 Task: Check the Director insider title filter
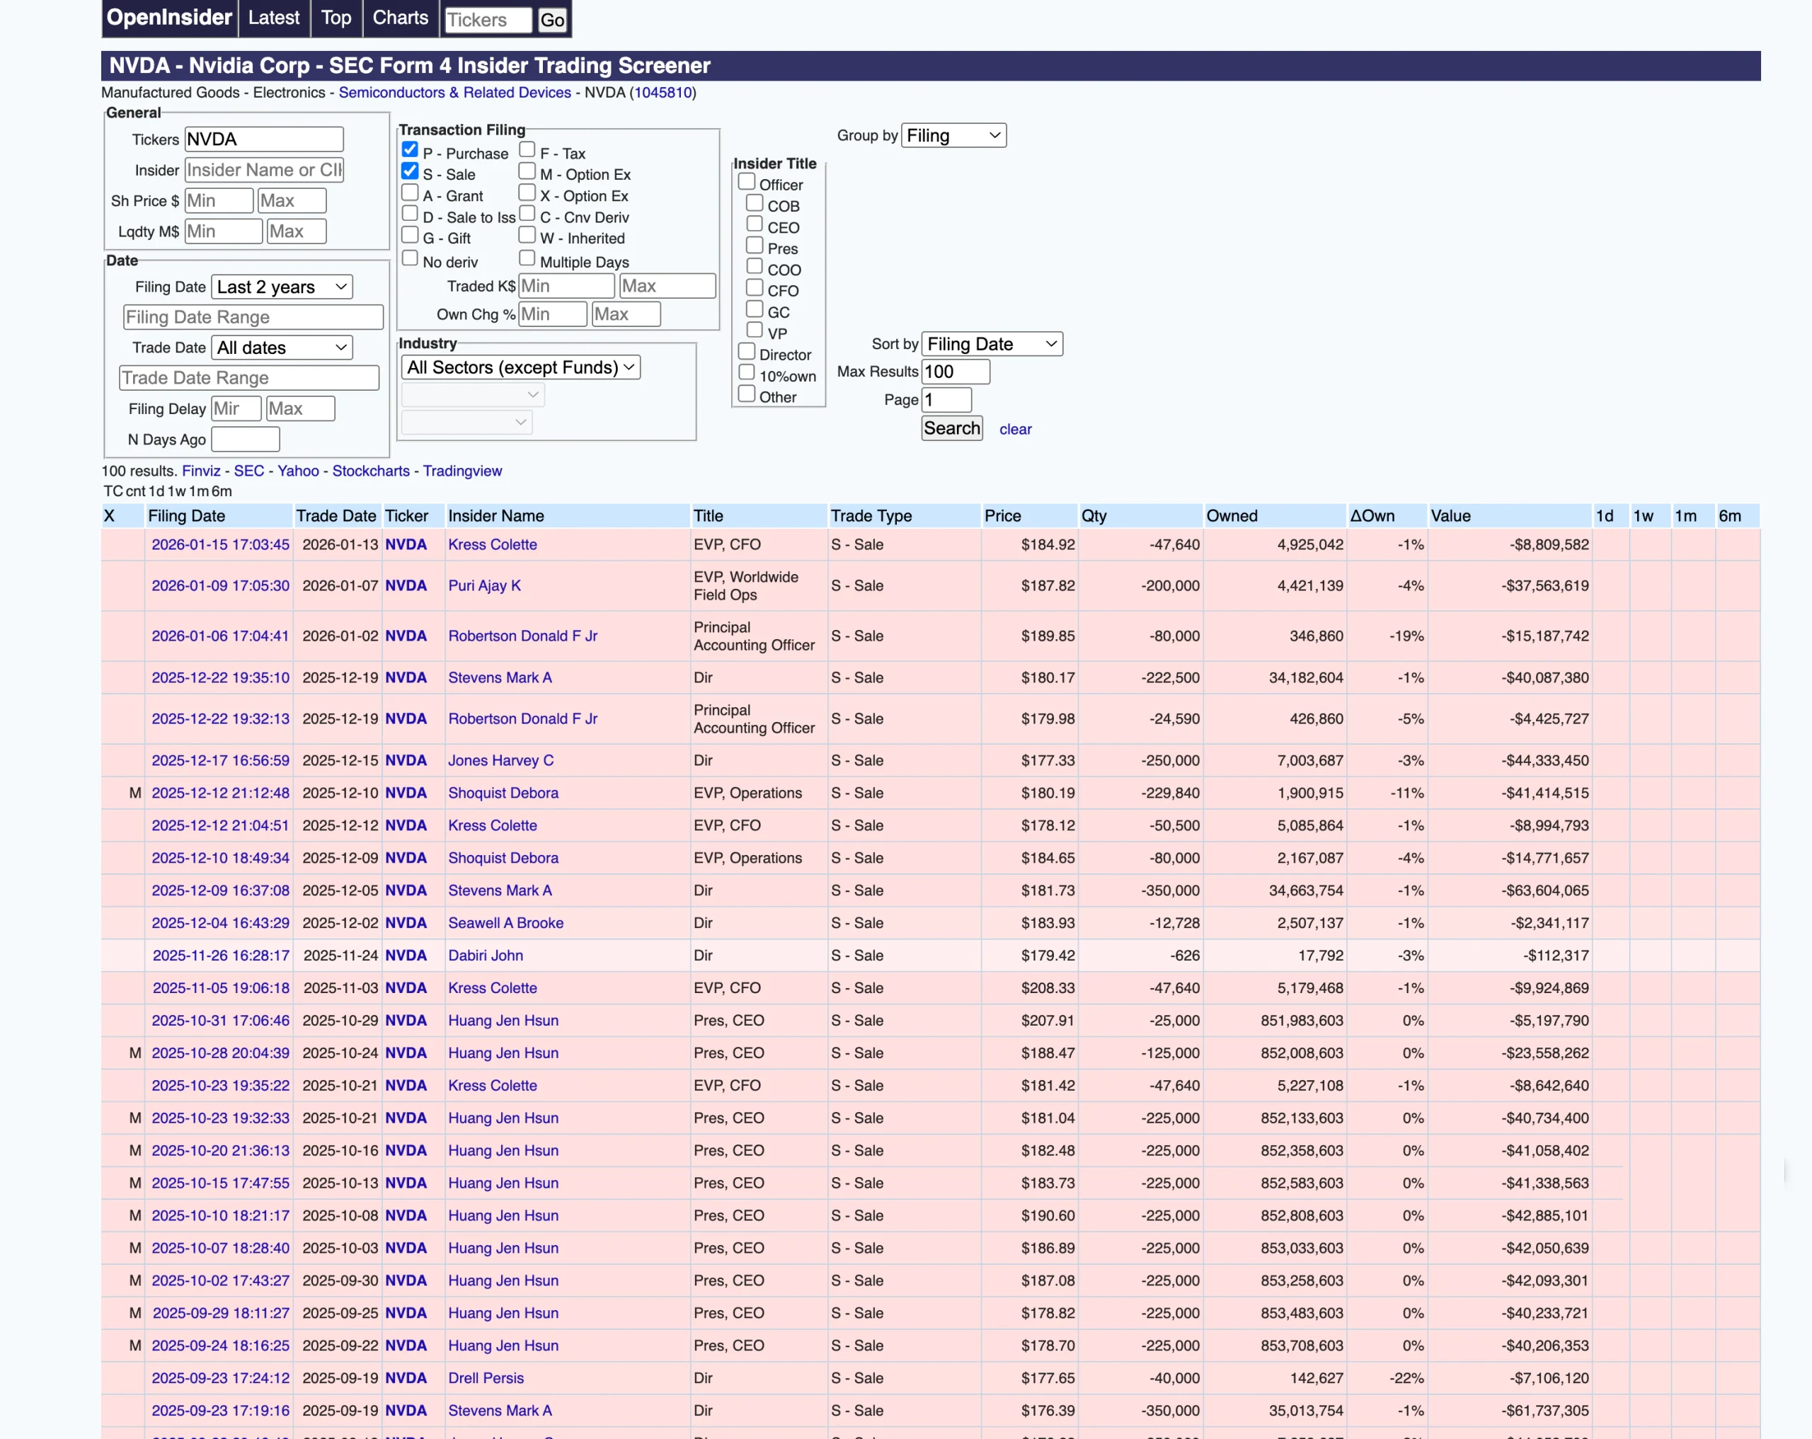point(746,350)
